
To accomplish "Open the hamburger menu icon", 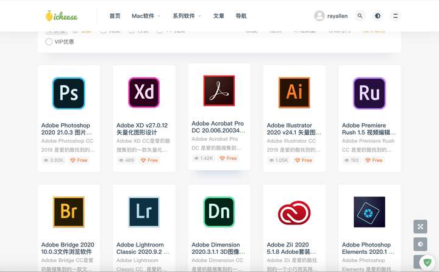I will (395, 16).
